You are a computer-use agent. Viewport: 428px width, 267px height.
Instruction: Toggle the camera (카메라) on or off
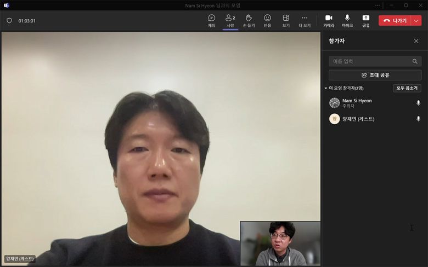pyautogui.click(x=329, y=21)
